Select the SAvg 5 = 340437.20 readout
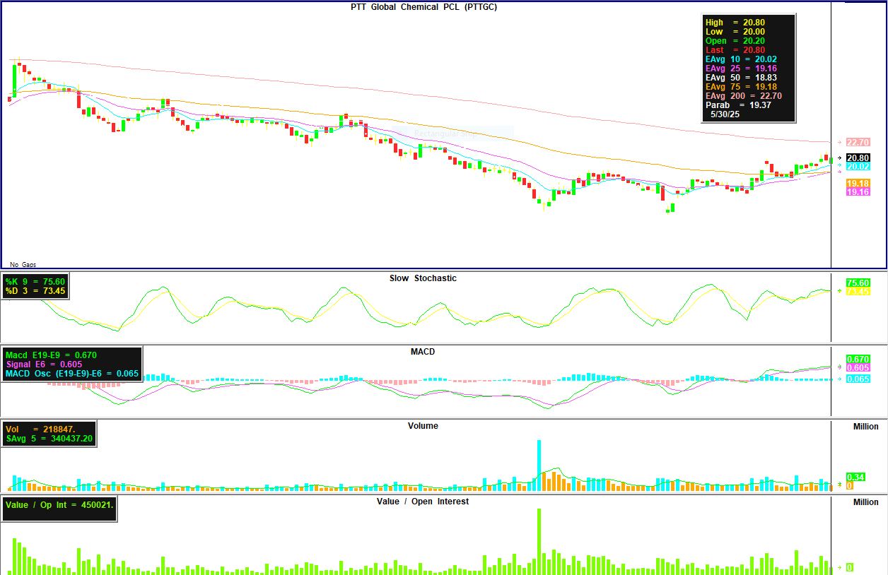Image resolution: width=888 pixels, height=575 pixels. point(49,439)
